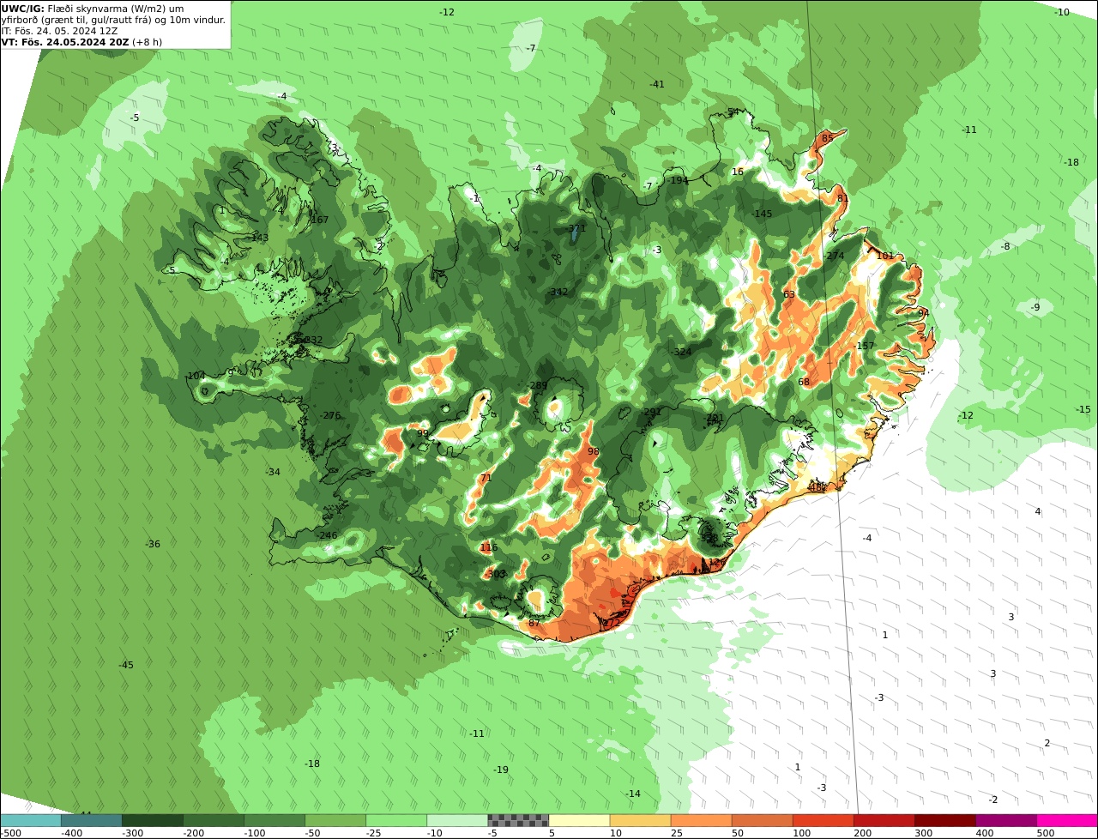Click the '68' flux value

coord(804,382)
